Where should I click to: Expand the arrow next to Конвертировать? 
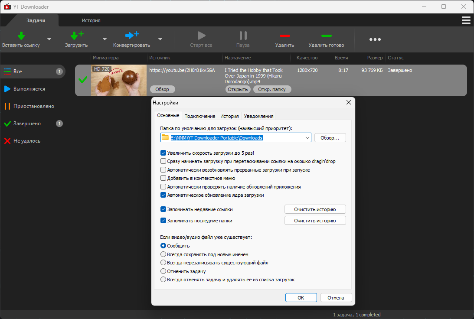tap(160, 39)
